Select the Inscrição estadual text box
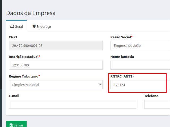Image resolution: width=170 pixels, height=127 pixels. [56, 65]
